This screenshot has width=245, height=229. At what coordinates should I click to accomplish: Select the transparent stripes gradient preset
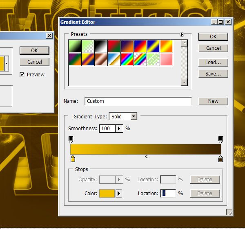(x=153, y=59)
